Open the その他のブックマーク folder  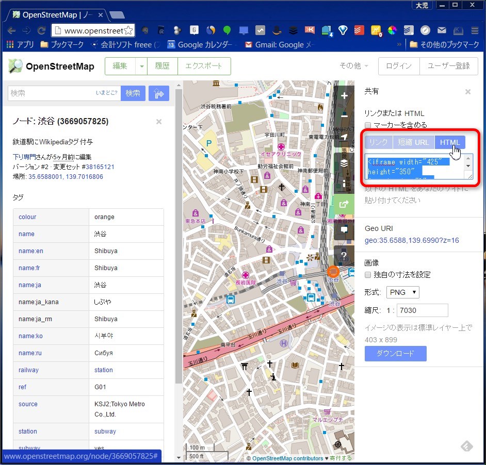coord(444,45)
